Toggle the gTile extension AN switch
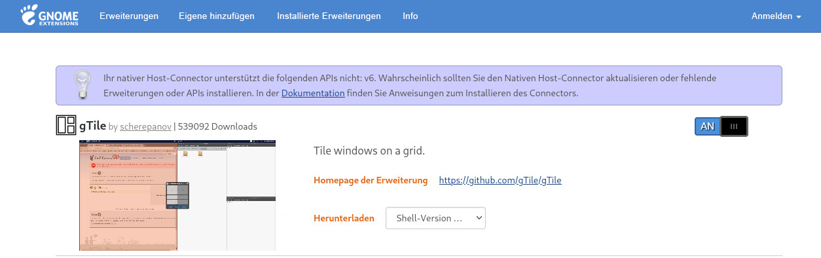The image size is (821, 258). pyautogui.click(x=721, y=126)
